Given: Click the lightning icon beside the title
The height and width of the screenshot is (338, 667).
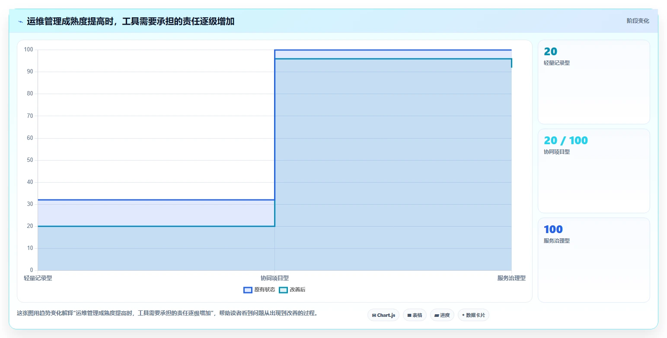Looking at the screenshot, I should tap(20, 22).
